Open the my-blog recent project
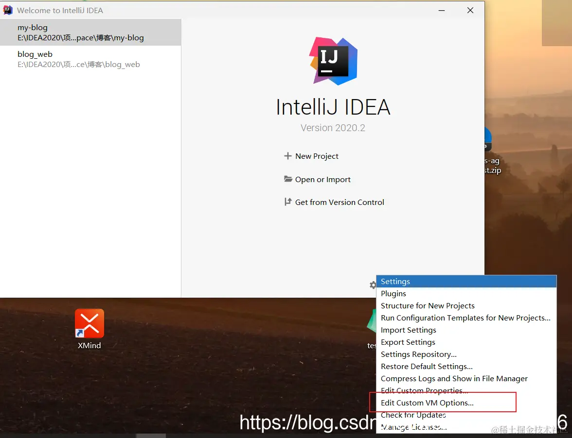Image resolution: width=572 pixels, height=438 pixels. tap(90, 33)
